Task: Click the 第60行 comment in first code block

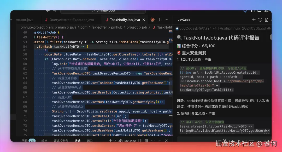Action: pyautogui.click(x=213, y=68)
